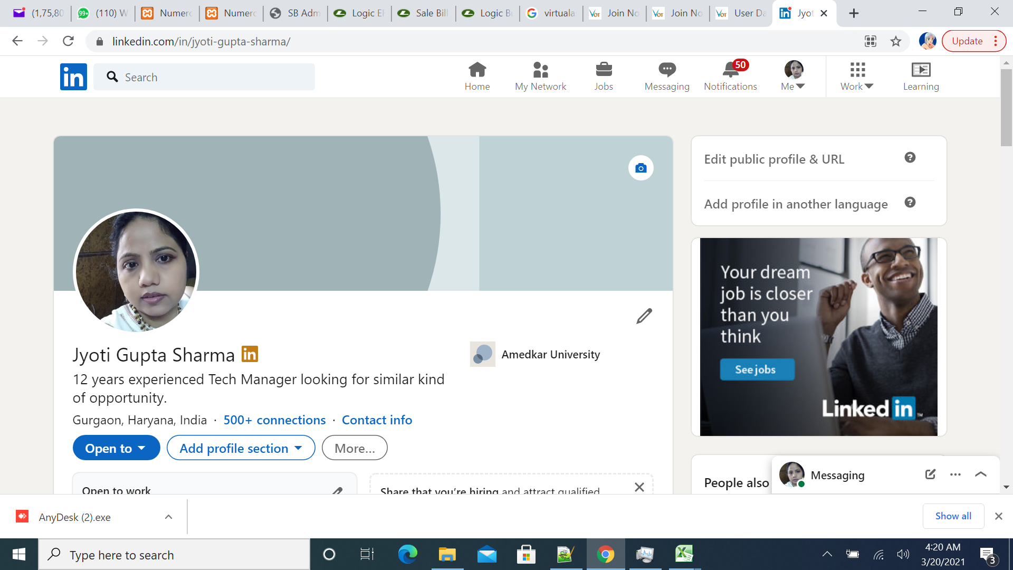The height and width of the screenshot is (570, 1013).
Task: View site security lock information
Action: click(x=99, y=41)
